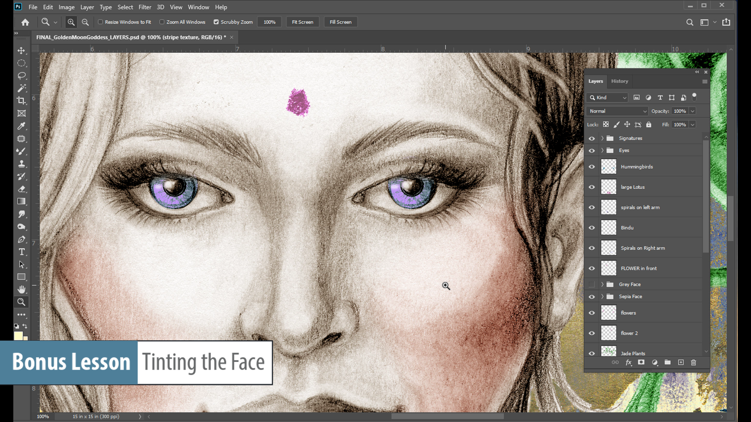The image size is (751, 422).
Task: Expand the Signatures group
Action: coord(602,138)
